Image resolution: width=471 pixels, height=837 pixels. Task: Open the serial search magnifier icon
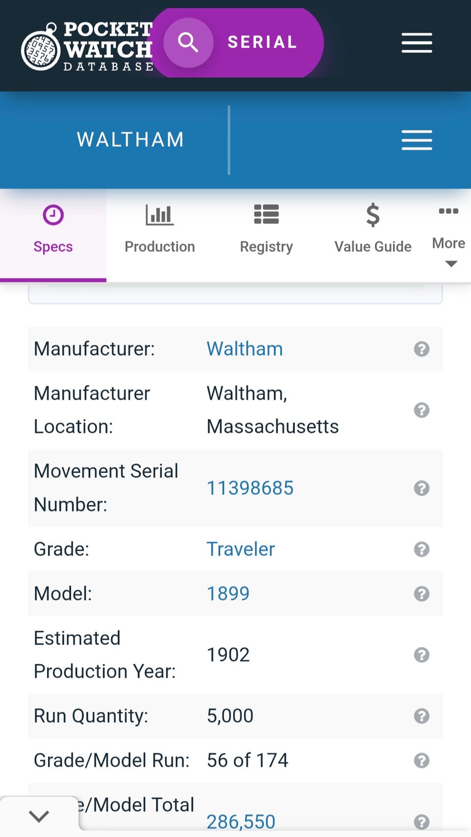(x=188, y=43)
